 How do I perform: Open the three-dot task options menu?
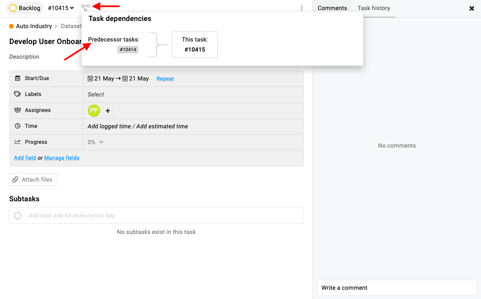click(301, 8)
